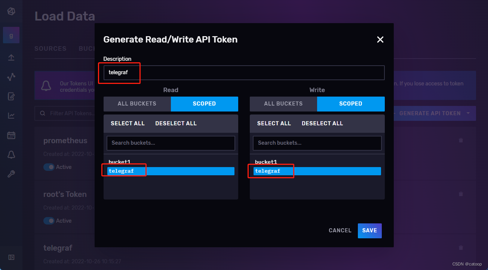This screenshot has width=488, height=270.
Task: Open the prometheus token entry
Action: [x=65, y=141]
